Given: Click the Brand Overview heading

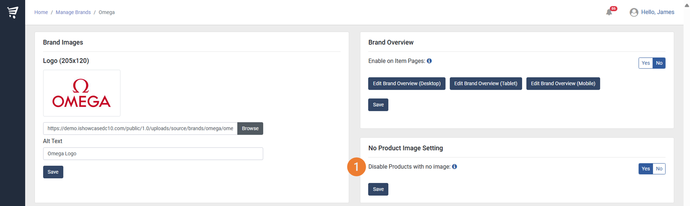Looking at the screenshot, I should (391, 42).
